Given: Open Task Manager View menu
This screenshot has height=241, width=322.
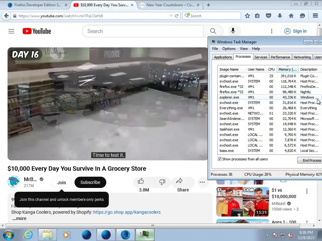Looking at the screenshot, I should point(244,49).
